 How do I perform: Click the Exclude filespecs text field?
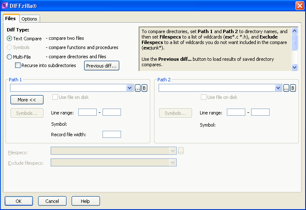tap(110, 163)
